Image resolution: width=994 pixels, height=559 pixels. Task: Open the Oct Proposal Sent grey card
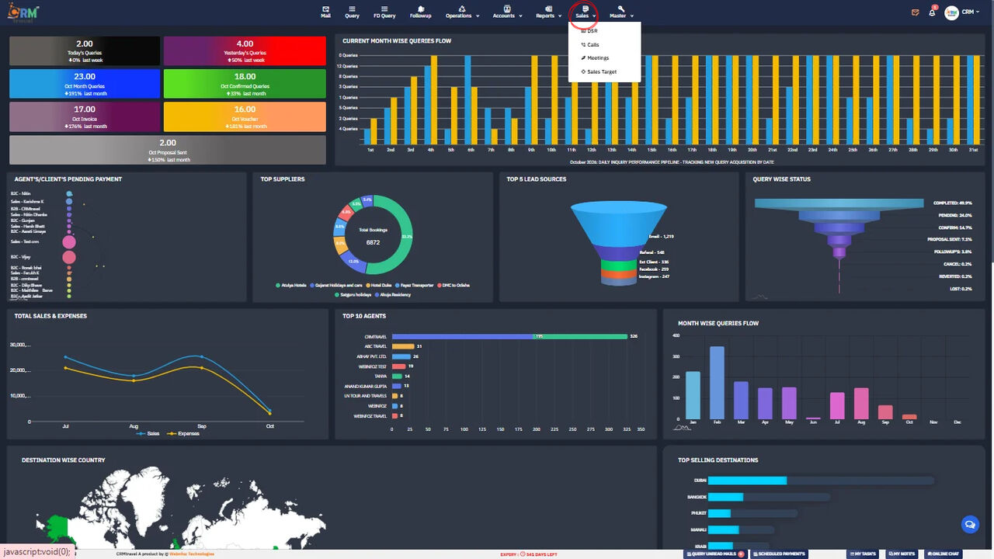pos(168,150)
